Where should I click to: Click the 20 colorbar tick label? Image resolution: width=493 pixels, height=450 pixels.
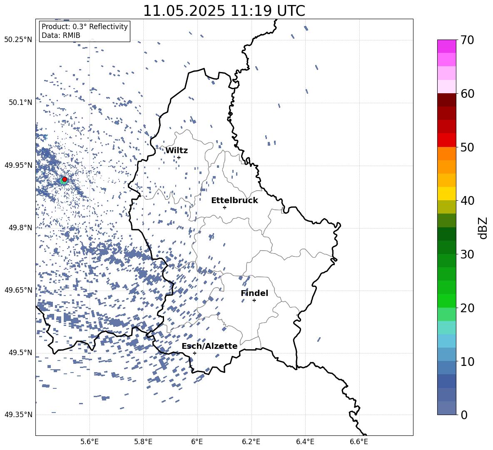(467, 308)
